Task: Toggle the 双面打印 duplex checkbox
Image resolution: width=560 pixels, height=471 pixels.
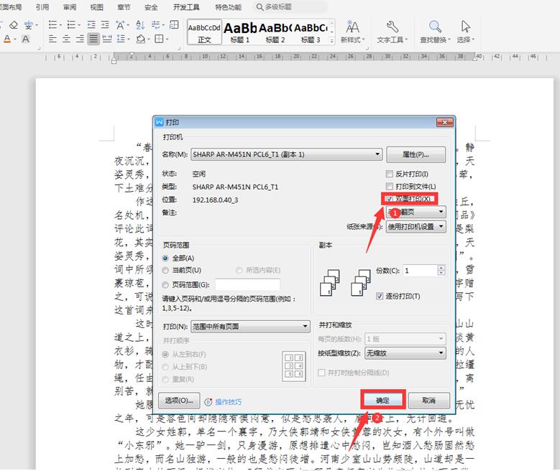Action: [390, 199]
